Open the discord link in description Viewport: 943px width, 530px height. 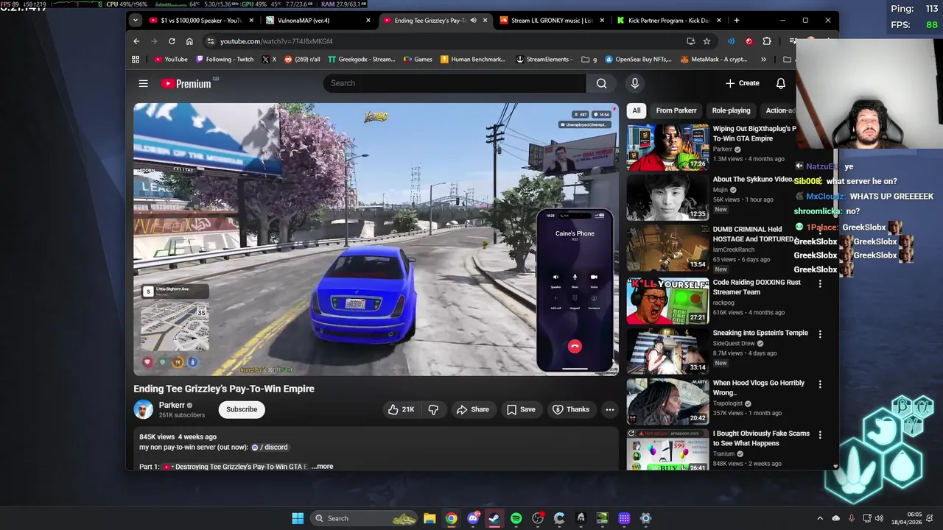pos(270,447)
